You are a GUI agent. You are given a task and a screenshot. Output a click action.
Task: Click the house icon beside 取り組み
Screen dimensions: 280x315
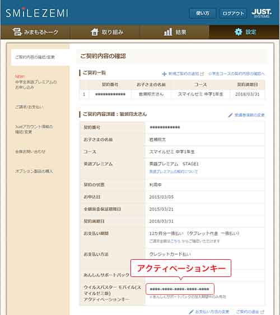(x=95, y=32)
